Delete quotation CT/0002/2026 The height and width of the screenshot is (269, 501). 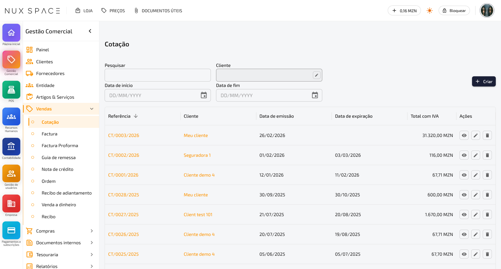[x=487, y=155]
